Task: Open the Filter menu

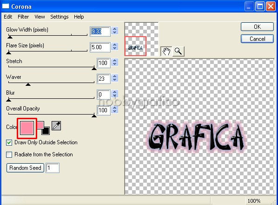Action: tap(23, 17)
